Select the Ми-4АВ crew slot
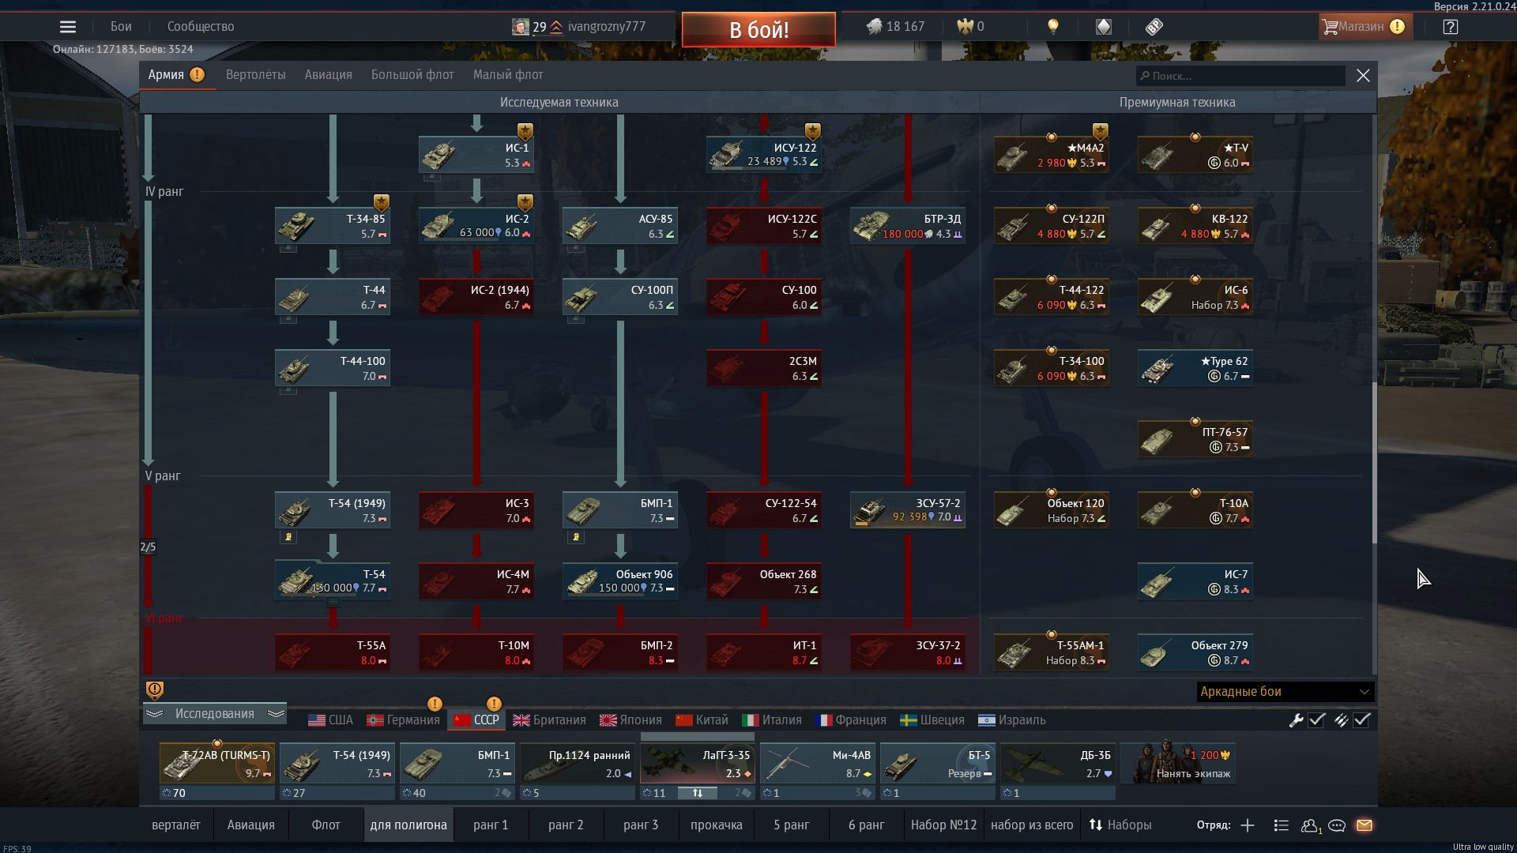The height and width of the screenshot is (853, 1517). [818, 764]
